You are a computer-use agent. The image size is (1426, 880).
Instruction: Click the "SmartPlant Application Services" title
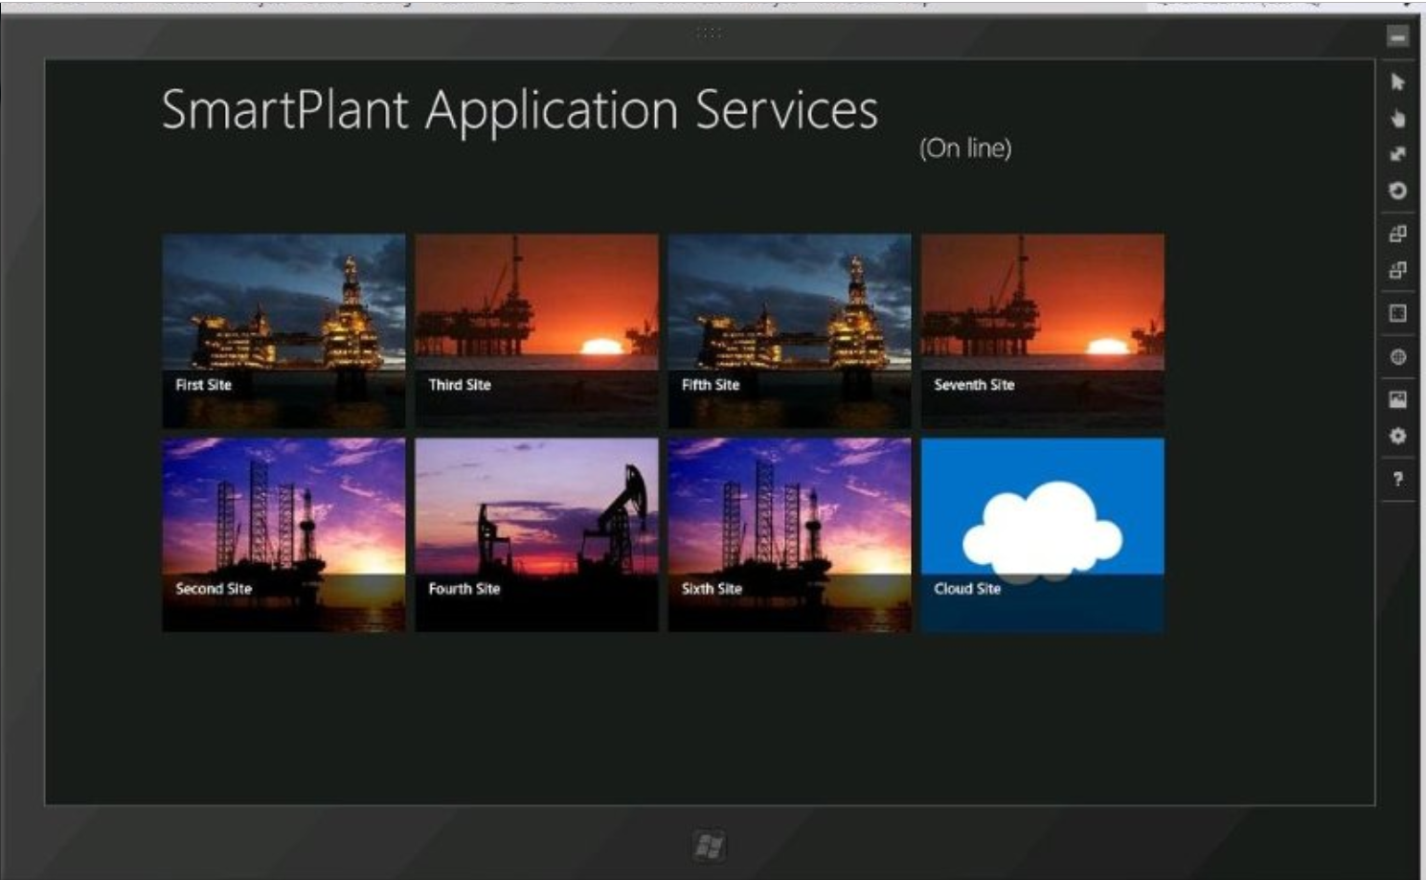[x=520, y=111]
